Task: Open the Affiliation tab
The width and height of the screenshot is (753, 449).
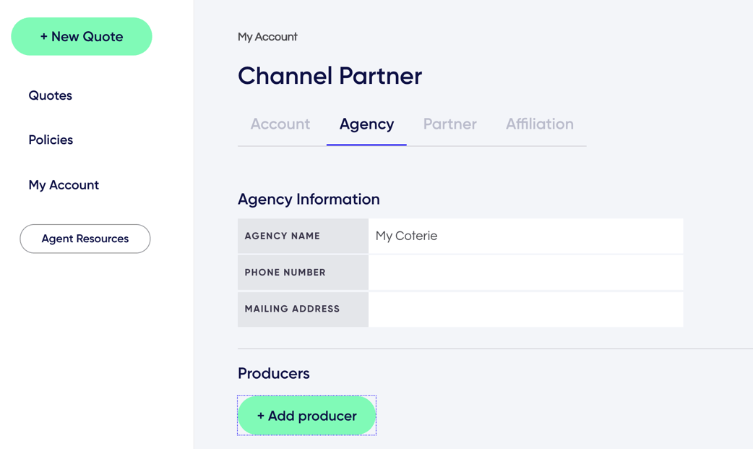Action: pyautogui.click(x=539, y=124)
